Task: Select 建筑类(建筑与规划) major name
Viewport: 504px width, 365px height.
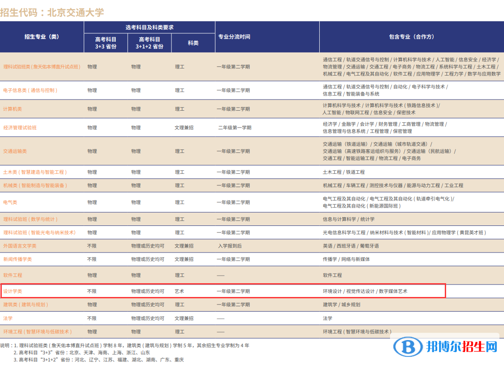Action: (x=26, y=305)
